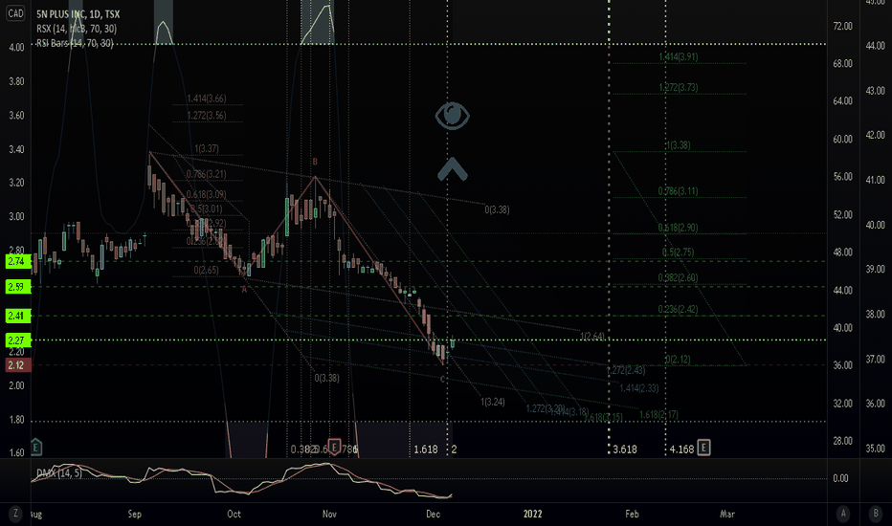Click the CAD currency button
892x526 pixels.
click(15, 13)
